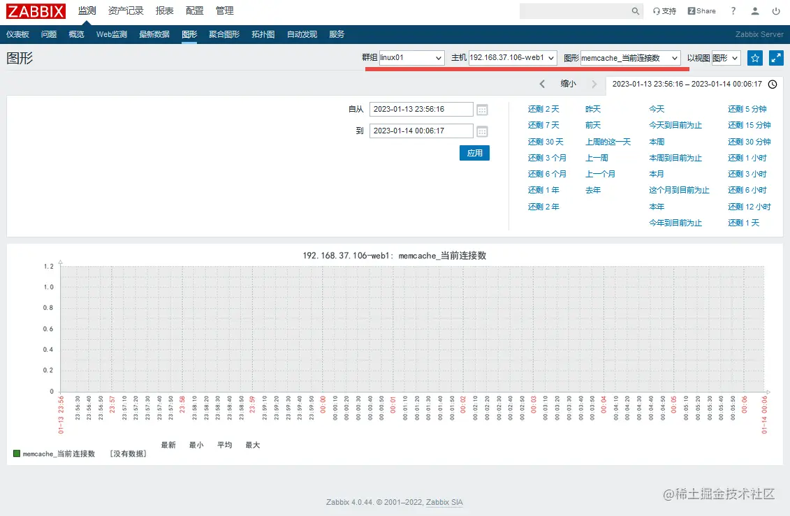This screenshot has height=516, width=790.
Task: Click the search magnifier icon
Action: tap(636, 11)
